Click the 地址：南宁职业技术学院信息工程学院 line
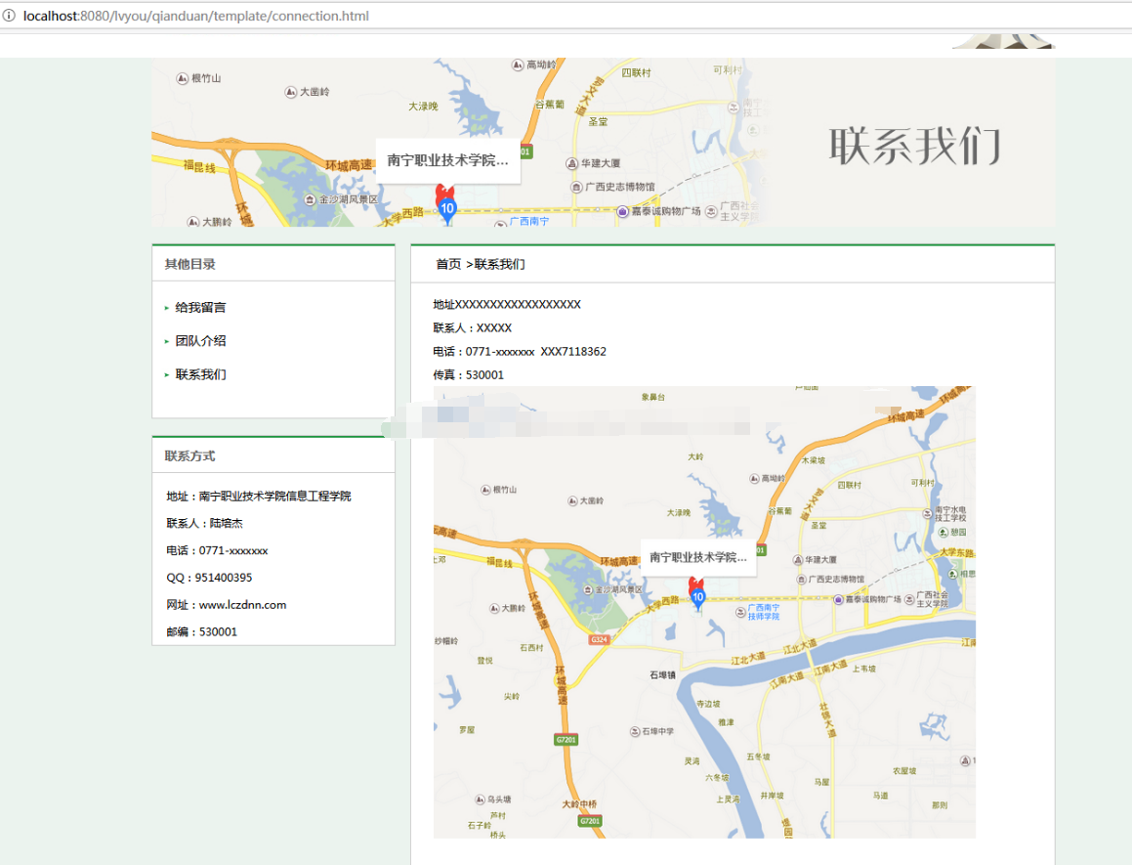The width and height of the screenshot is (1132, 865). coord(259,496)
